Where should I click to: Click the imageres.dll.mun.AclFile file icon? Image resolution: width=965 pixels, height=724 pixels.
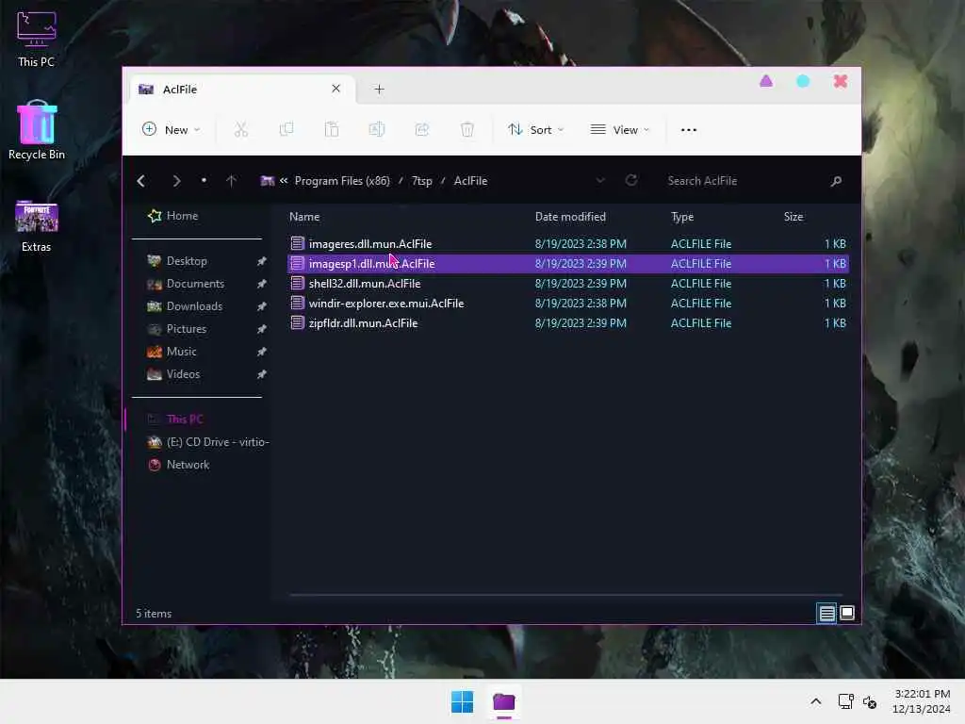click(x=297, y=244)
